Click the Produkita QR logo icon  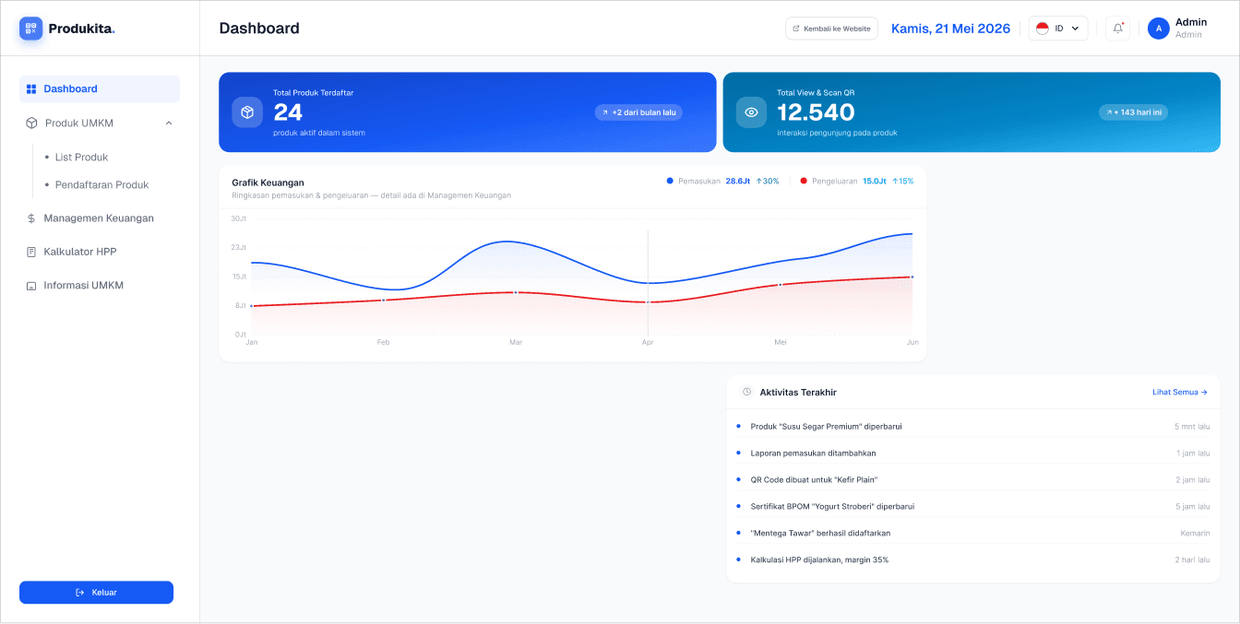(x=31, y=29)
